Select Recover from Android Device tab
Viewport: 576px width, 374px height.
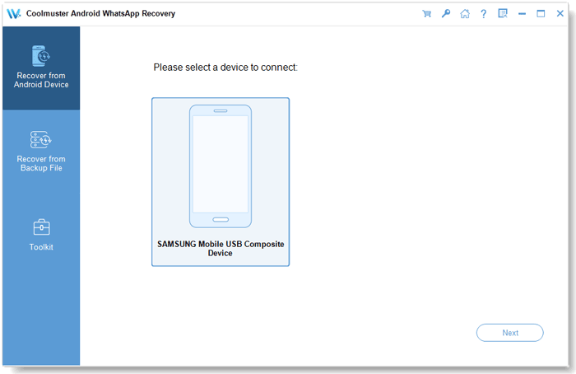pyautogui.click(x=41, y=68)
